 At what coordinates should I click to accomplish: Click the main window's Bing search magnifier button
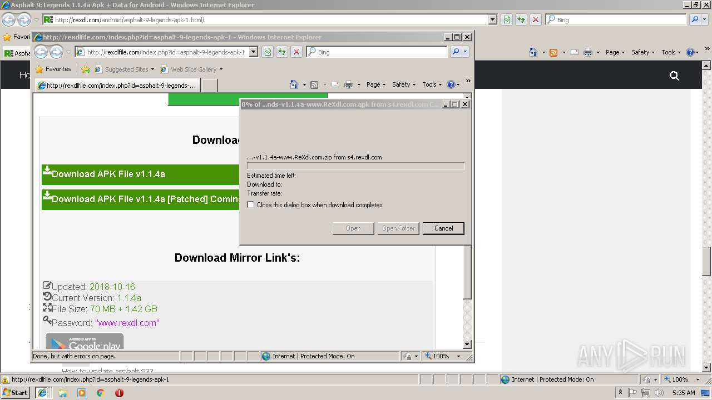[x=695, y=19]
